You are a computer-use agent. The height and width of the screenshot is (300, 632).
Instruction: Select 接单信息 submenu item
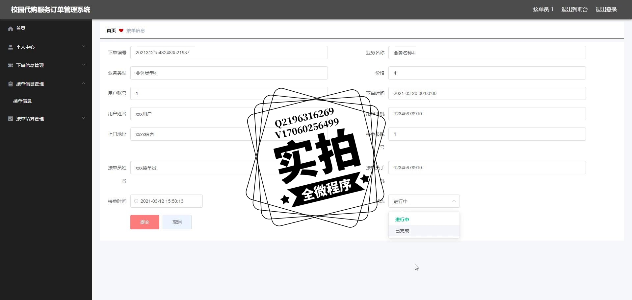tap(46, 101)
